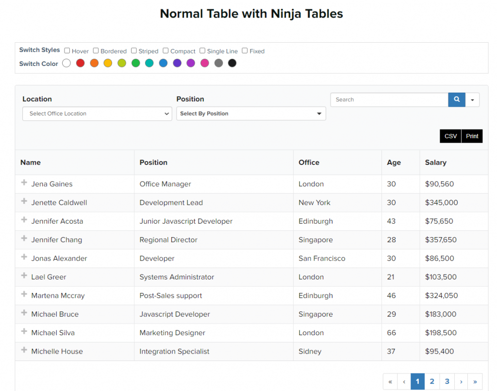497x391 pixels.
Task: Enable the Striped style checkbox
Action: [x=134, y=51]
